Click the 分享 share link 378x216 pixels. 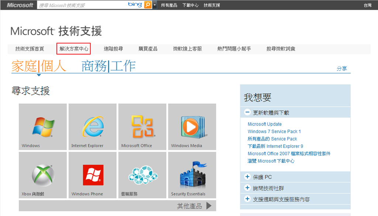point(342,68)
